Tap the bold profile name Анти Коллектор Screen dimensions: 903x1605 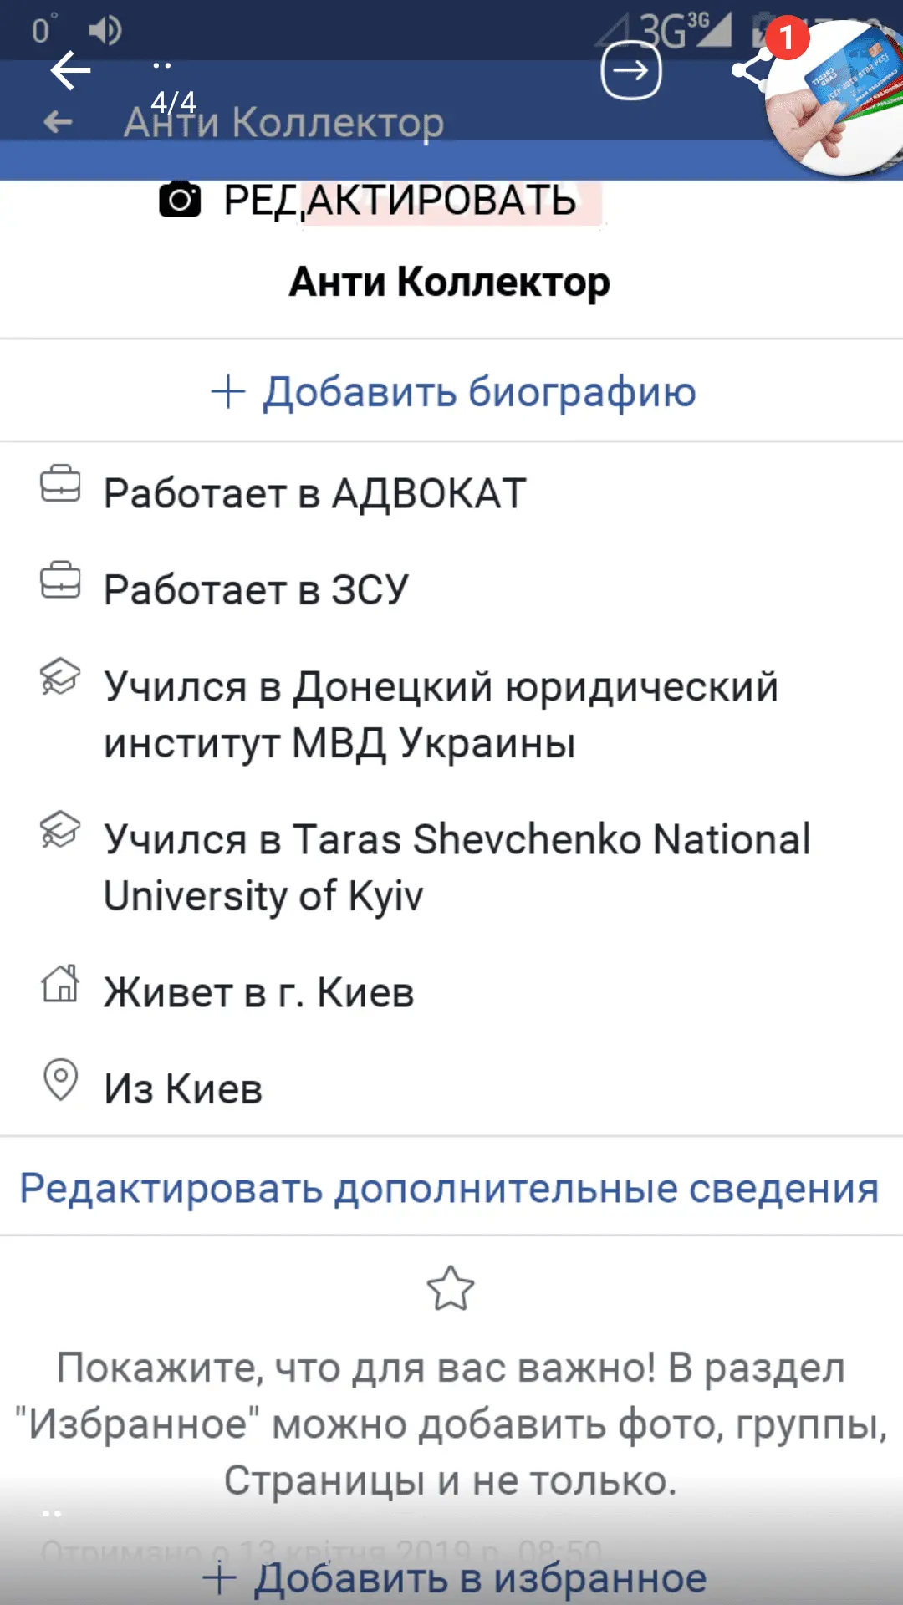(x=450, y=282)
